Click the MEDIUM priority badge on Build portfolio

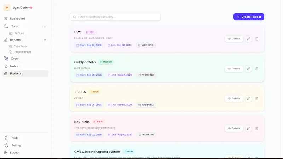106,62
